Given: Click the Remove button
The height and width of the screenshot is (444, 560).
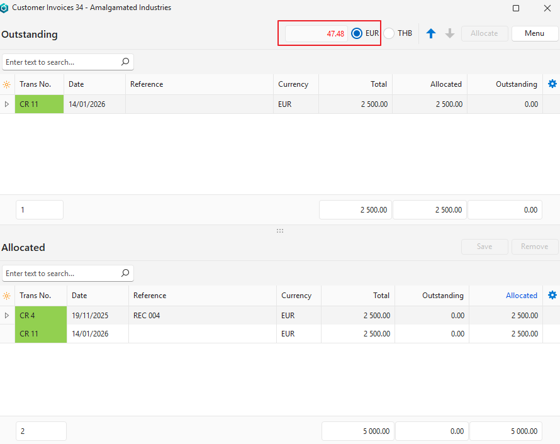Looking at the screenshot, I should coord(534,247).
